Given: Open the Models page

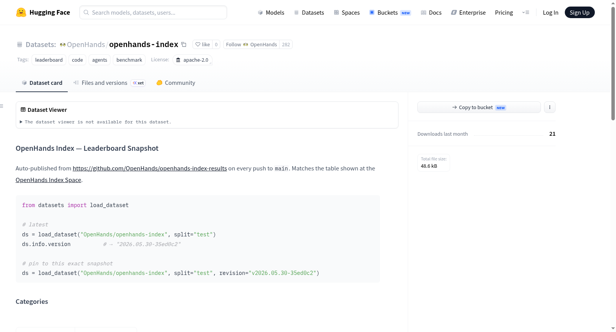Looking at the screenshot, I should 271,12.
